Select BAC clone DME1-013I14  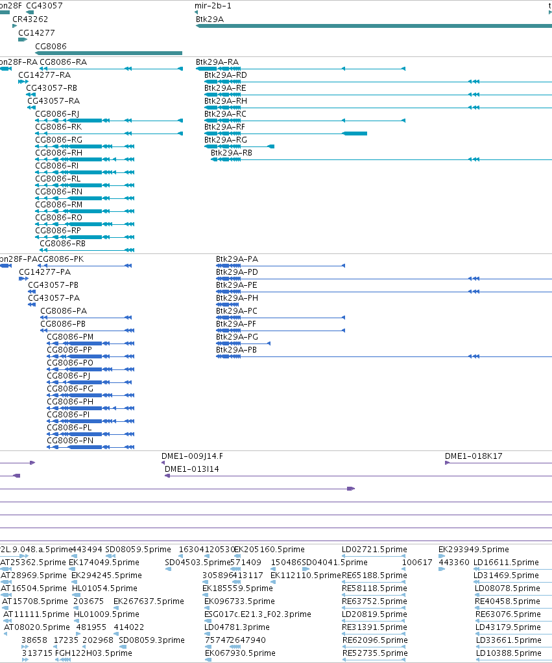pos(192,469)
